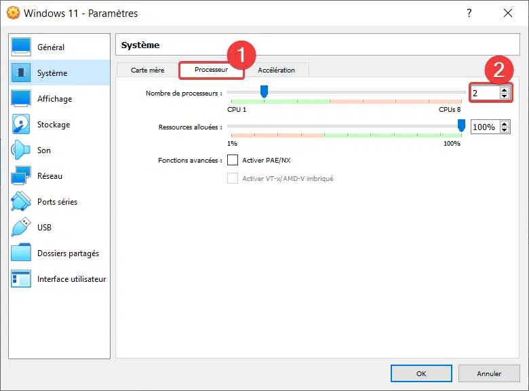
Task: Select the Général label in sidebar
Action: tap(51, 47)
